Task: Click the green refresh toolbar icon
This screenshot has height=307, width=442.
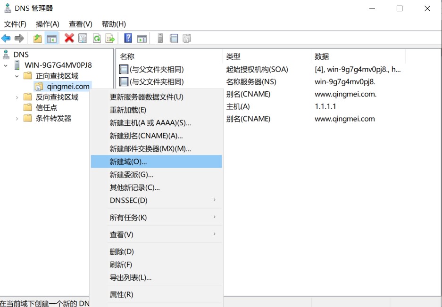Action: coord(97,38)
